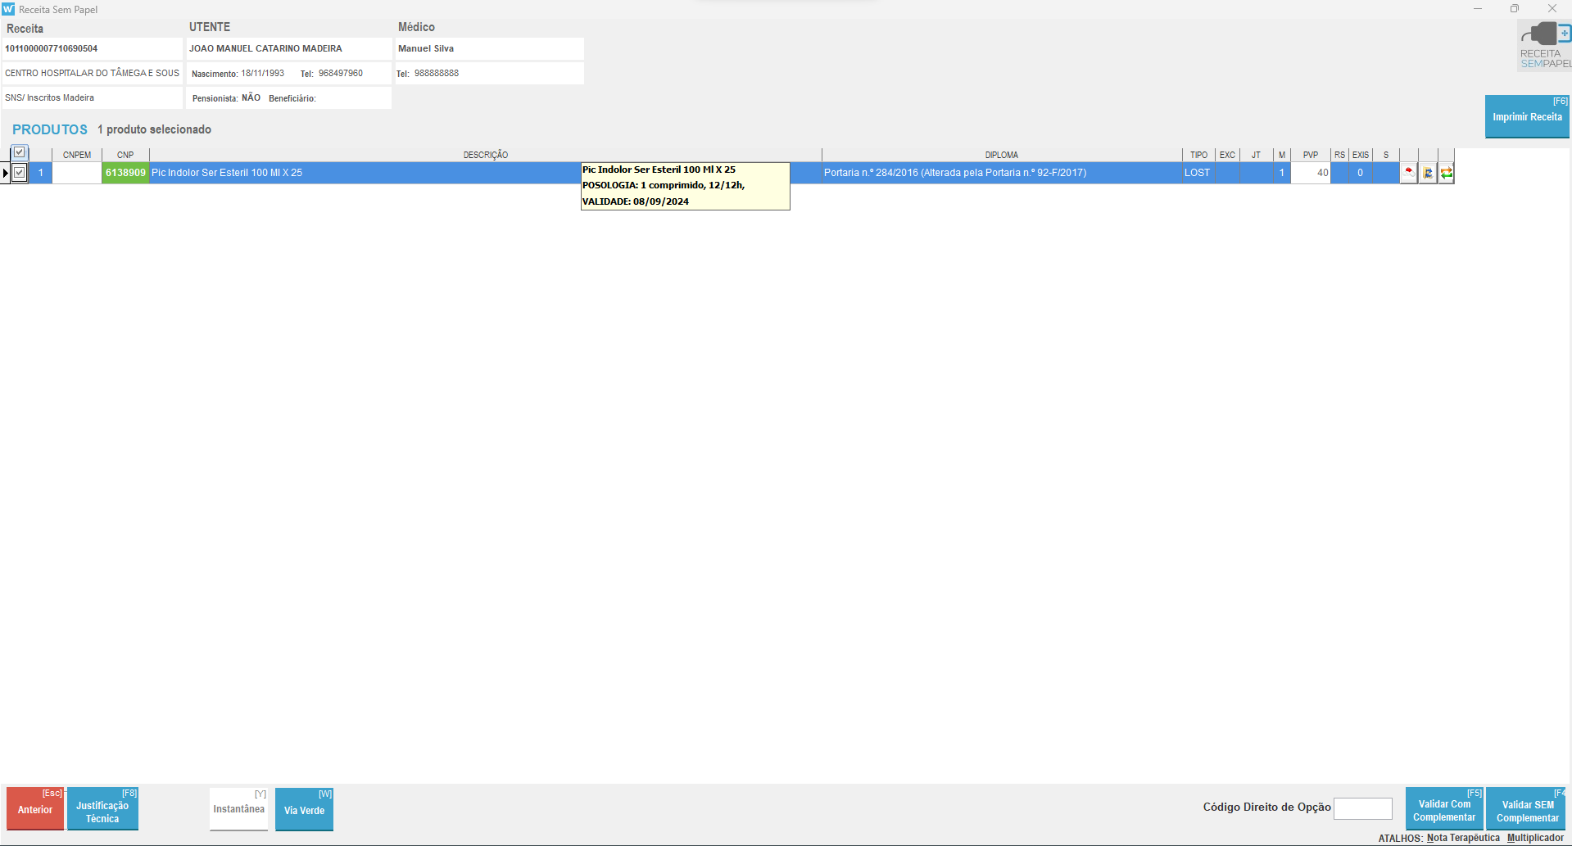Screen dimensions: 1572x846
Task: Open the Multiplicador shortcut
Action: [1535, 838]
